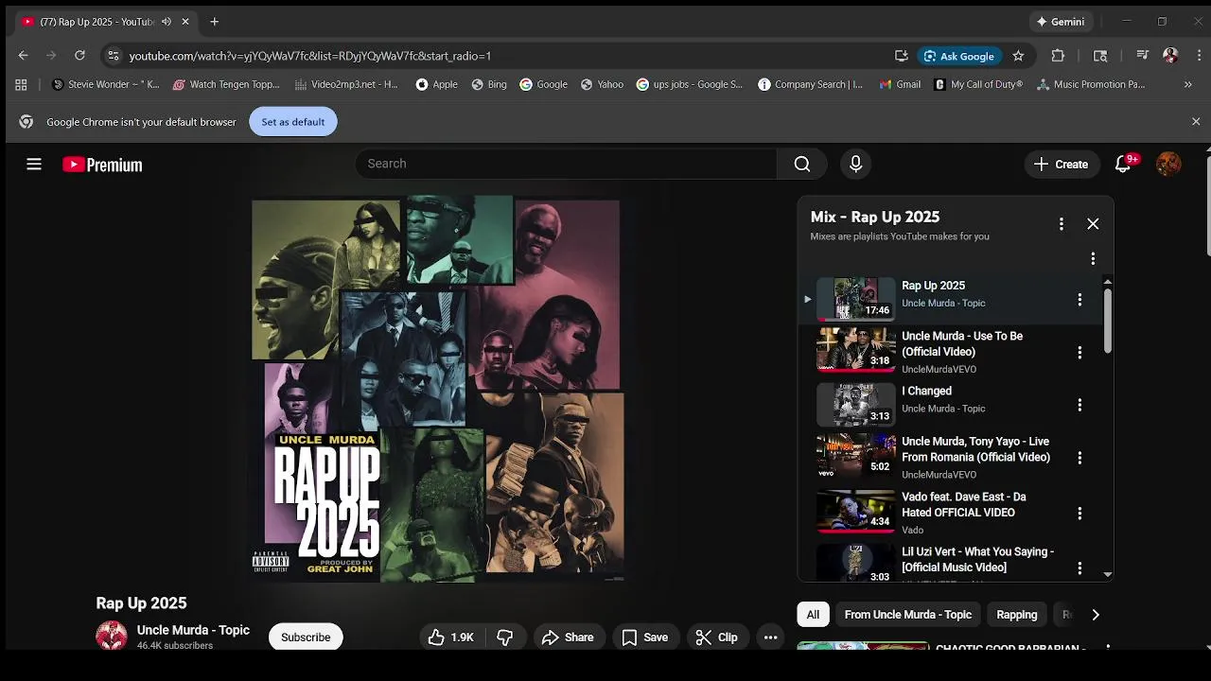
Task: Open options for Use To Be playlist item
Action: click(1079, 353)
